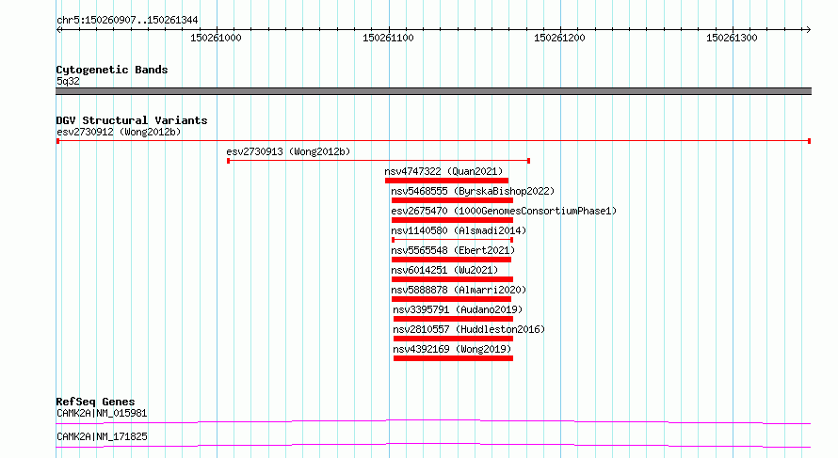Select nsv3395791 (Audano2019) variant label
838x458 pixels.
(x=458, y=309)
